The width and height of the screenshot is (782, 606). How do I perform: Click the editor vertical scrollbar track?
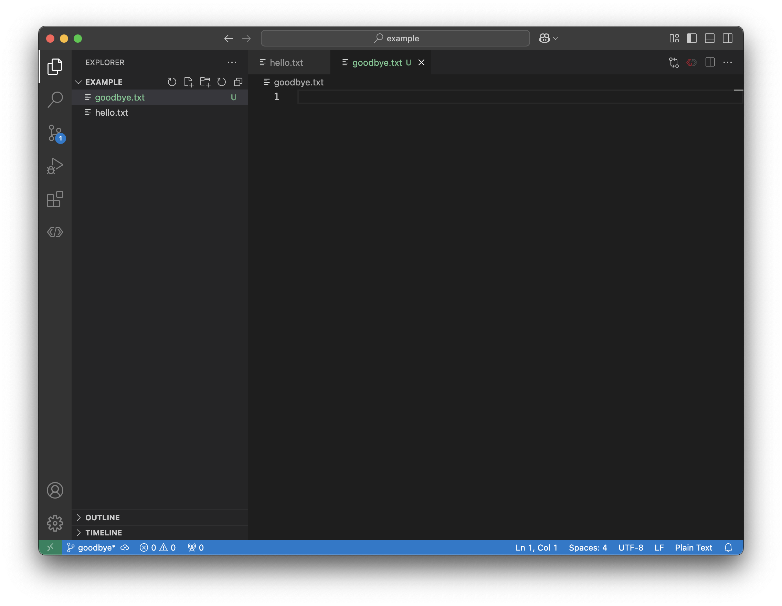coord(738,315)
